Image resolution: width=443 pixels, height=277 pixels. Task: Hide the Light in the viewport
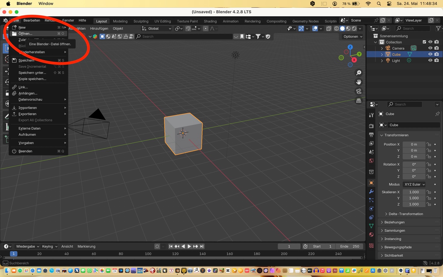point(430,61)
